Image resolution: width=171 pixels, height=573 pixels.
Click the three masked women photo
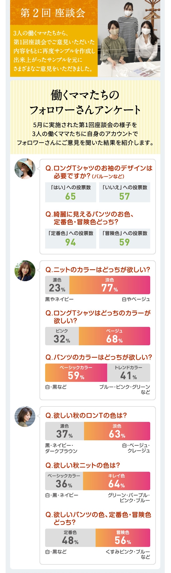click(129, 39)
